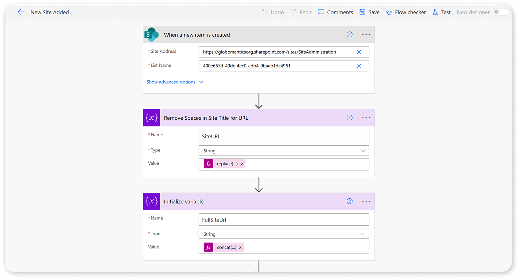Click the Undo button
The height and width of the screenshot is (279, 519).
pyautogui.click(x=273, y=12)
